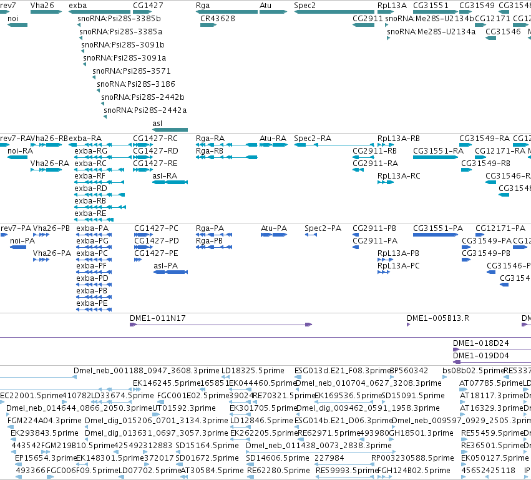The width and height of the screenshot is (531, 480).
Task: Select the RpL13A-RB transcript label
Action: pyautogui.click(x=399, y=139)
